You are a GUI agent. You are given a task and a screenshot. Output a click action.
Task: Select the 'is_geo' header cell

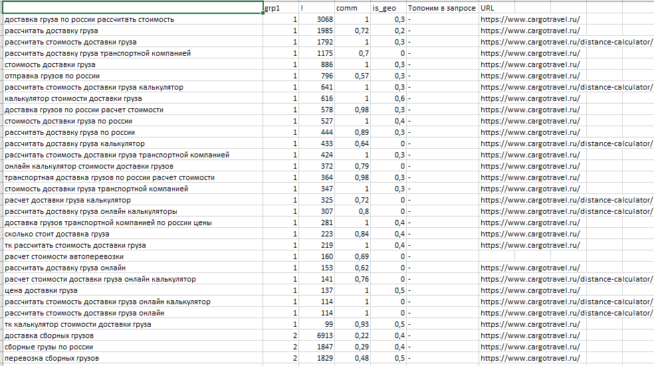click(x=389, y=7)
